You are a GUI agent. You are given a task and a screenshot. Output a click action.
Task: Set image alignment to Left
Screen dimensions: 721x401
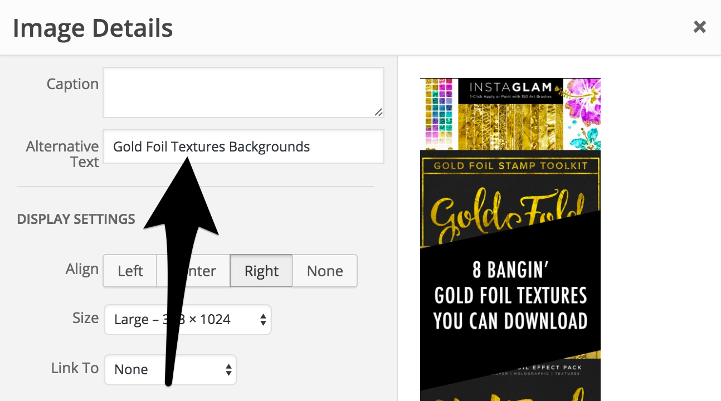[130, 271]
